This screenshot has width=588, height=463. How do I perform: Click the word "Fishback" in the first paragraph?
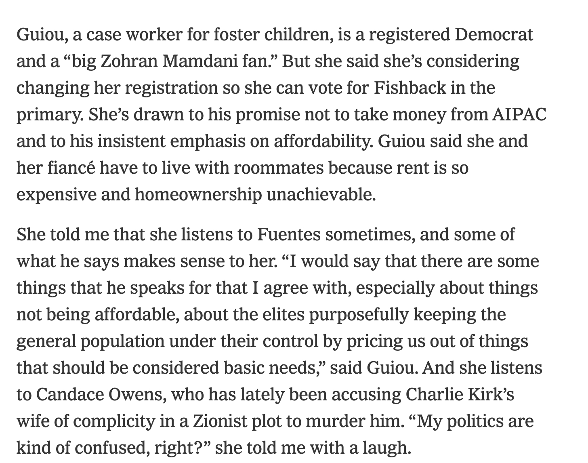(408, 88)
